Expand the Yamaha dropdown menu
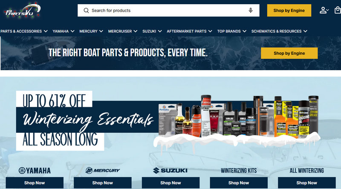This screenshot has height=189, width=341. (63, 31)
